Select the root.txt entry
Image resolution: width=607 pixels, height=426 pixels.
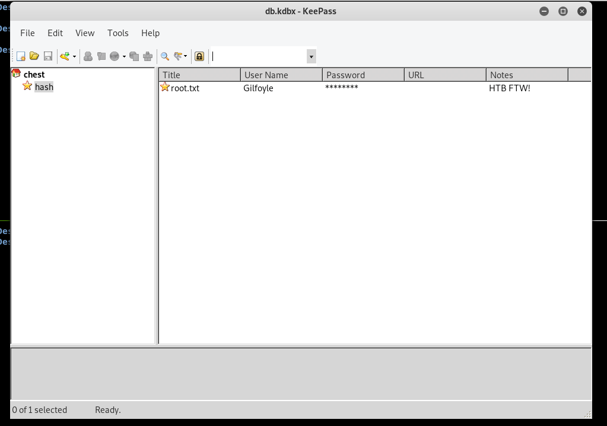(x=185, y=88)
